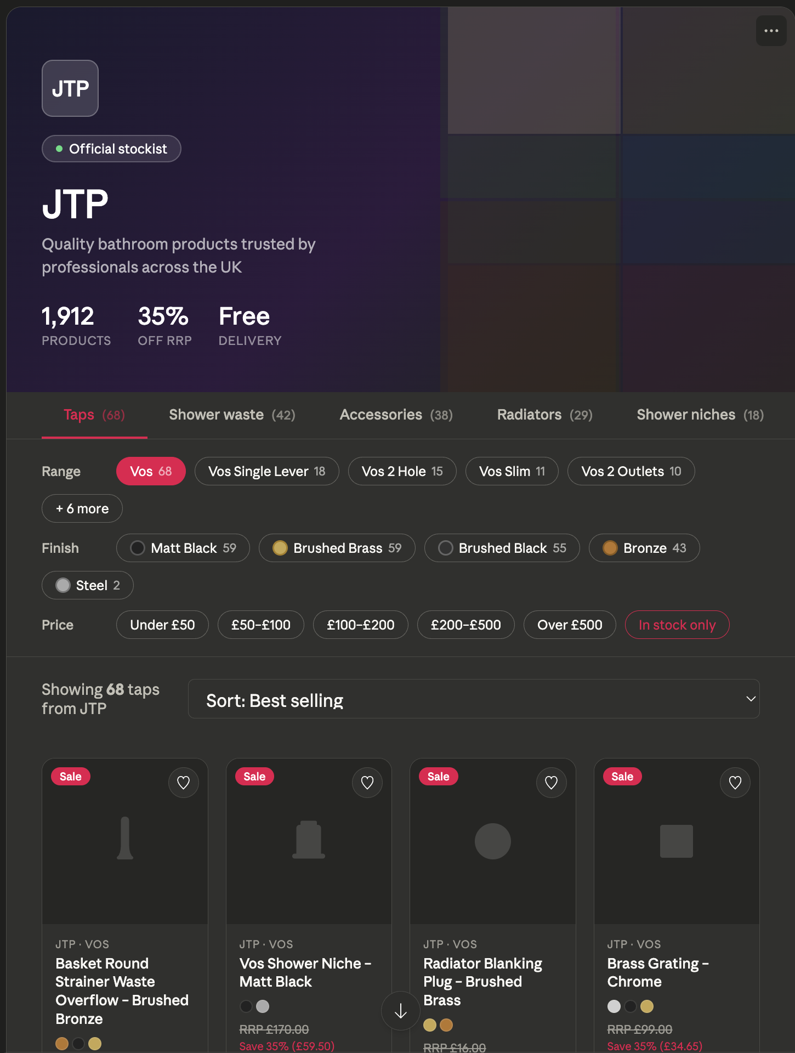The width and height of the screenshot is (795, 1053).
Task: Click the 'Save 35% (£34.65)' text
Action: click(x=655, y=1046)
